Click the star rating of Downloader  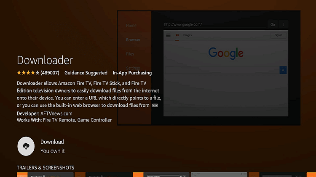click(x=28, y=73)
